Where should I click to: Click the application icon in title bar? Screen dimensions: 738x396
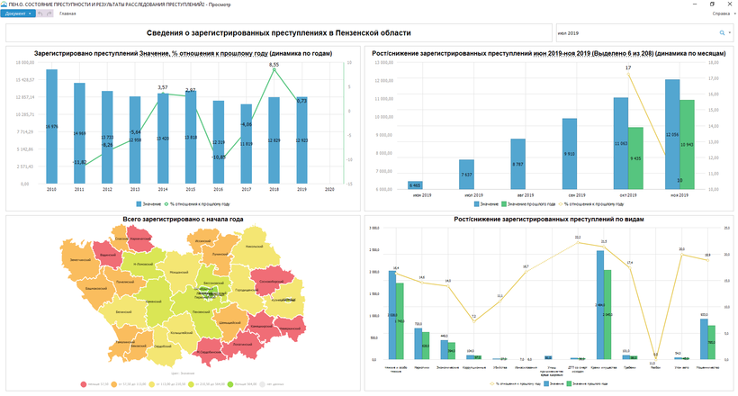(4, 4)
